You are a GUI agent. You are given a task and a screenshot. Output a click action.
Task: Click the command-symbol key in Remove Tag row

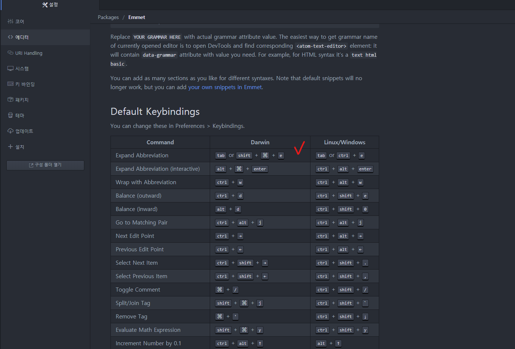coord(220,317)
